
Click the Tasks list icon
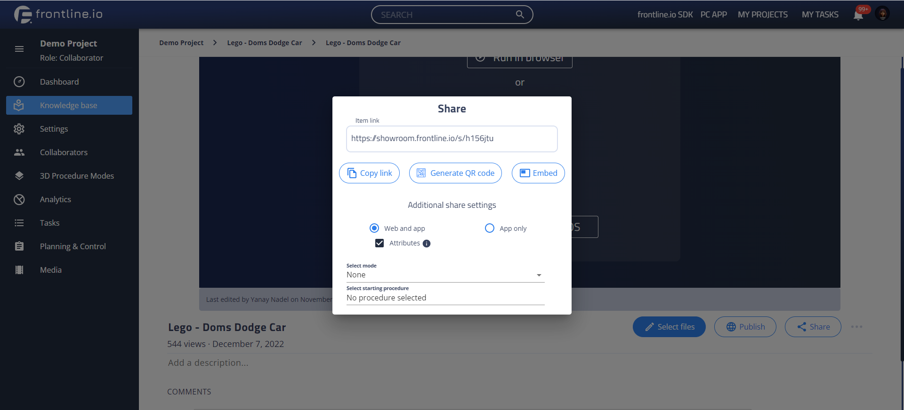(19, 223)
